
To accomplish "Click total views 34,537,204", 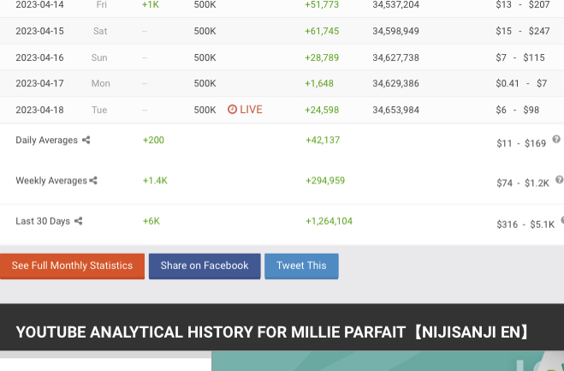I will tap(395, 4).
